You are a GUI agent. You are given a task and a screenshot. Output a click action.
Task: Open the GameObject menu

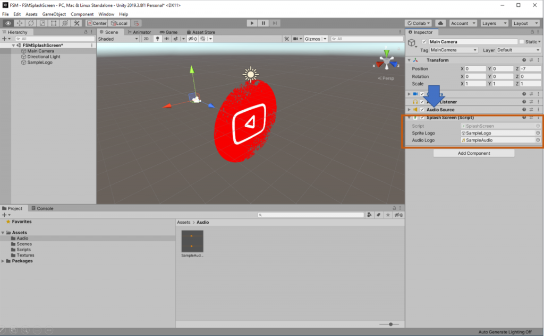pyautogui.click(x=54, y=14)
